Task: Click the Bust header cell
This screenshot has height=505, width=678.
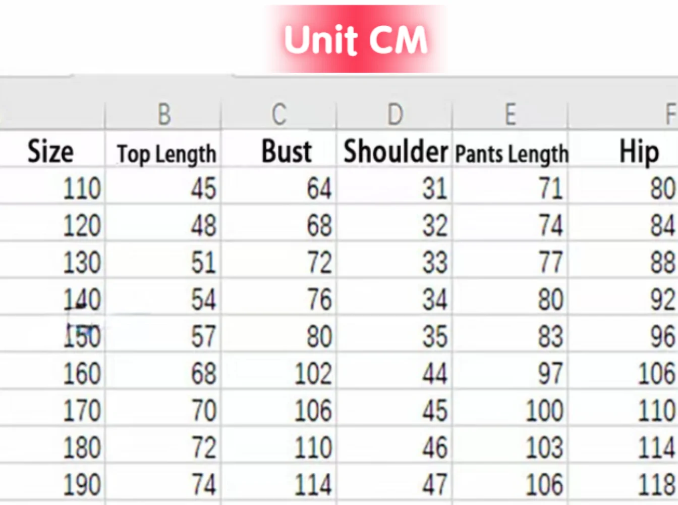Action: pos(287,151)
